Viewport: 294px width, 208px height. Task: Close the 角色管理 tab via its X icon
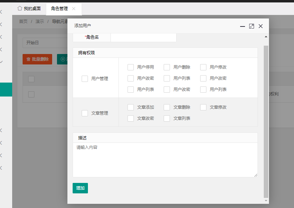(73, 9)
